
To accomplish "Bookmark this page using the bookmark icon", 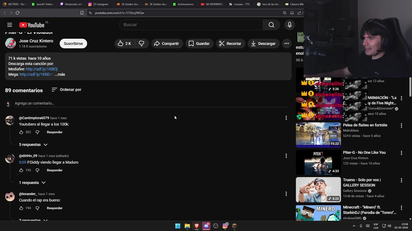I will (82, 13).
